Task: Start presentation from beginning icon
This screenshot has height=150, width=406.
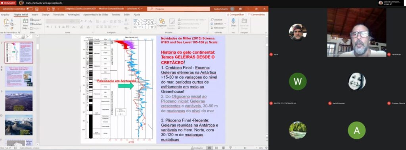Action: 54,9
